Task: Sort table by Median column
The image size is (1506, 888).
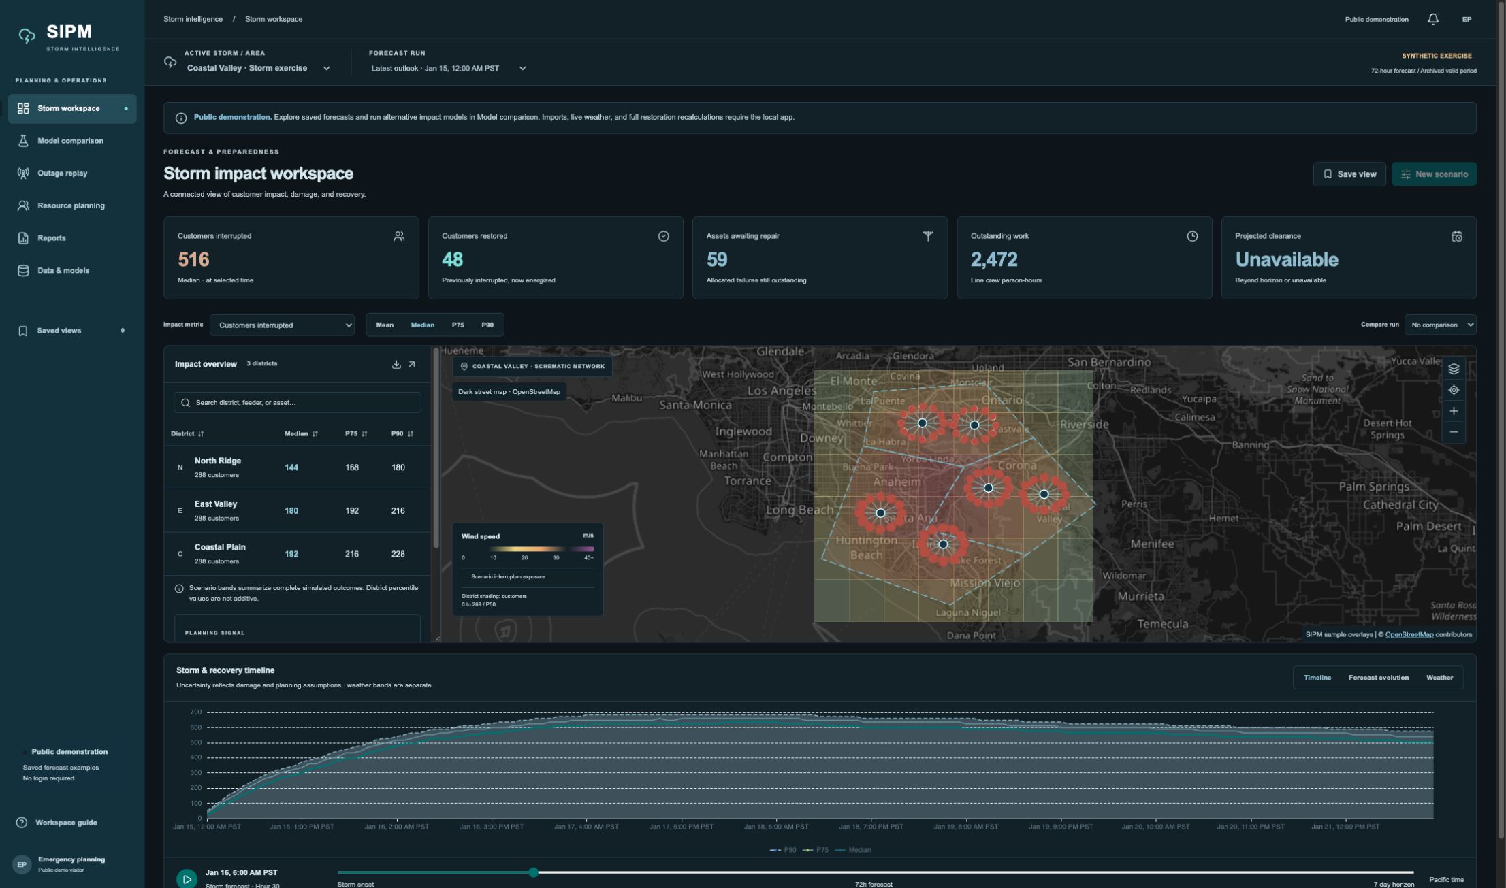Action: [x=301, y=433]
